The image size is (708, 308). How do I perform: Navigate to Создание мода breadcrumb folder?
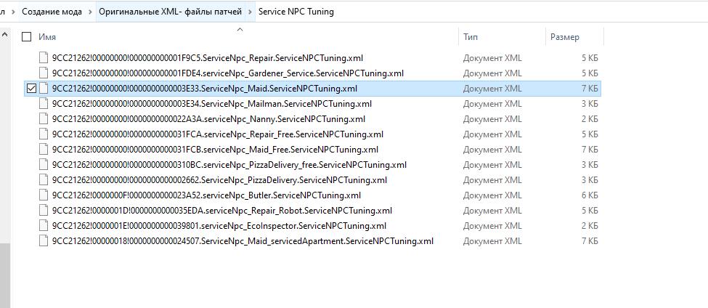[52, 12]
